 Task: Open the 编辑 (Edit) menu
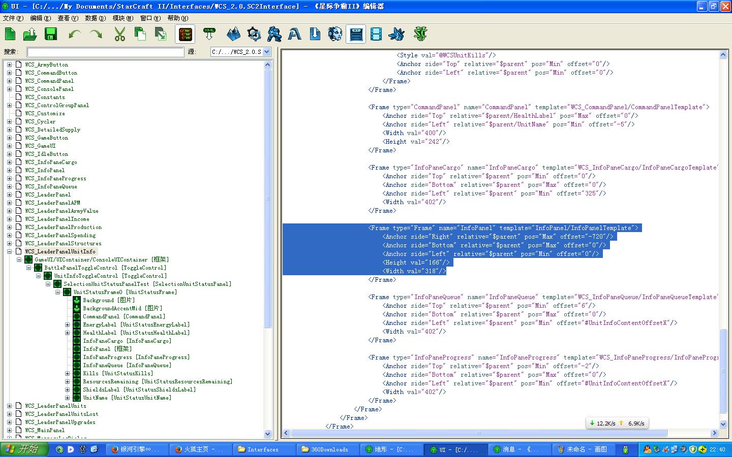coord(41,18)
